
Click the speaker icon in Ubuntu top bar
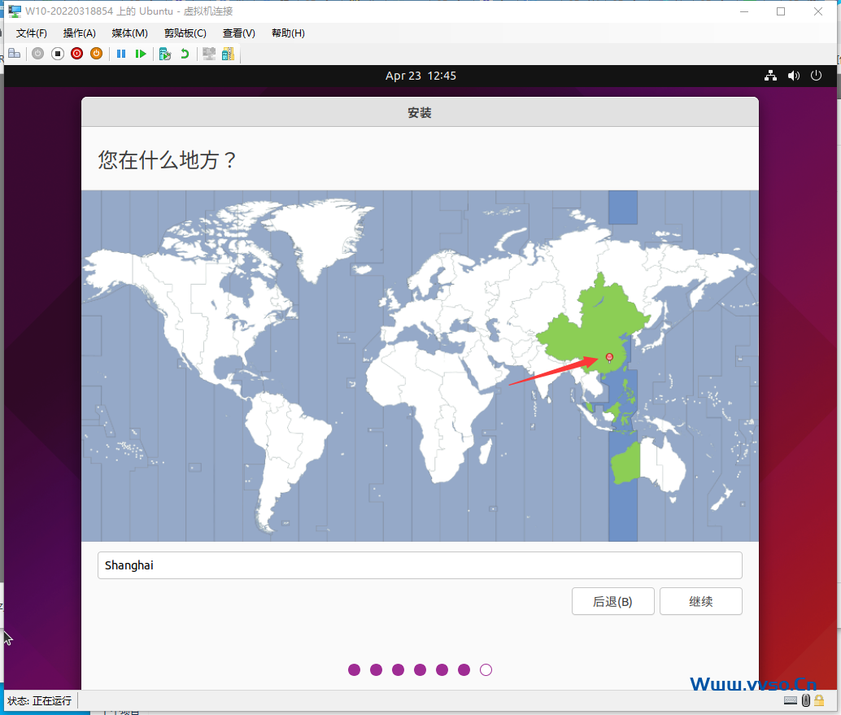pos(793,75)
